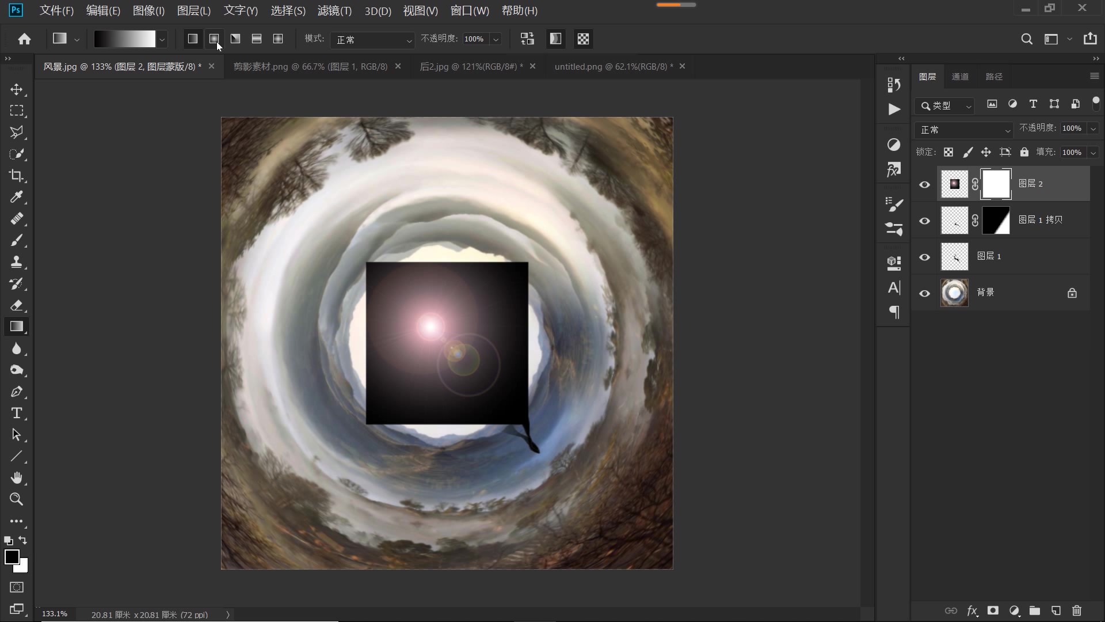This screenshot has height=622, width=1105.
Task: Toggle visibility of 图层 1 拷贝
Action: (924, 221)
